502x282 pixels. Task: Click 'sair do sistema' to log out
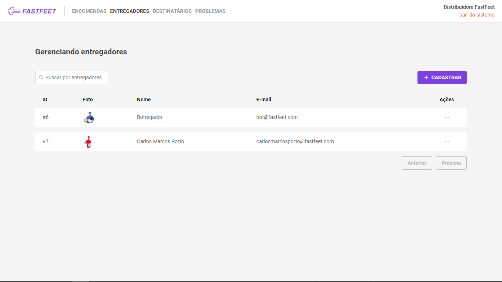(x=477, y=15)
